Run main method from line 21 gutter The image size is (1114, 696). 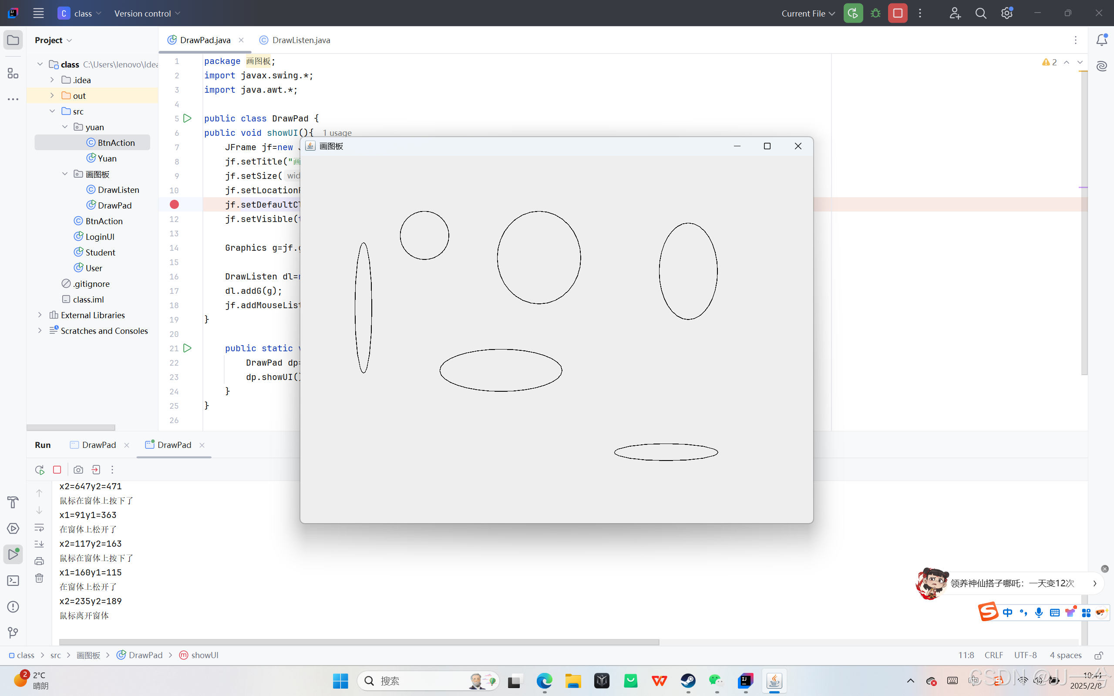pyautogui.click(x=187, y=348)
